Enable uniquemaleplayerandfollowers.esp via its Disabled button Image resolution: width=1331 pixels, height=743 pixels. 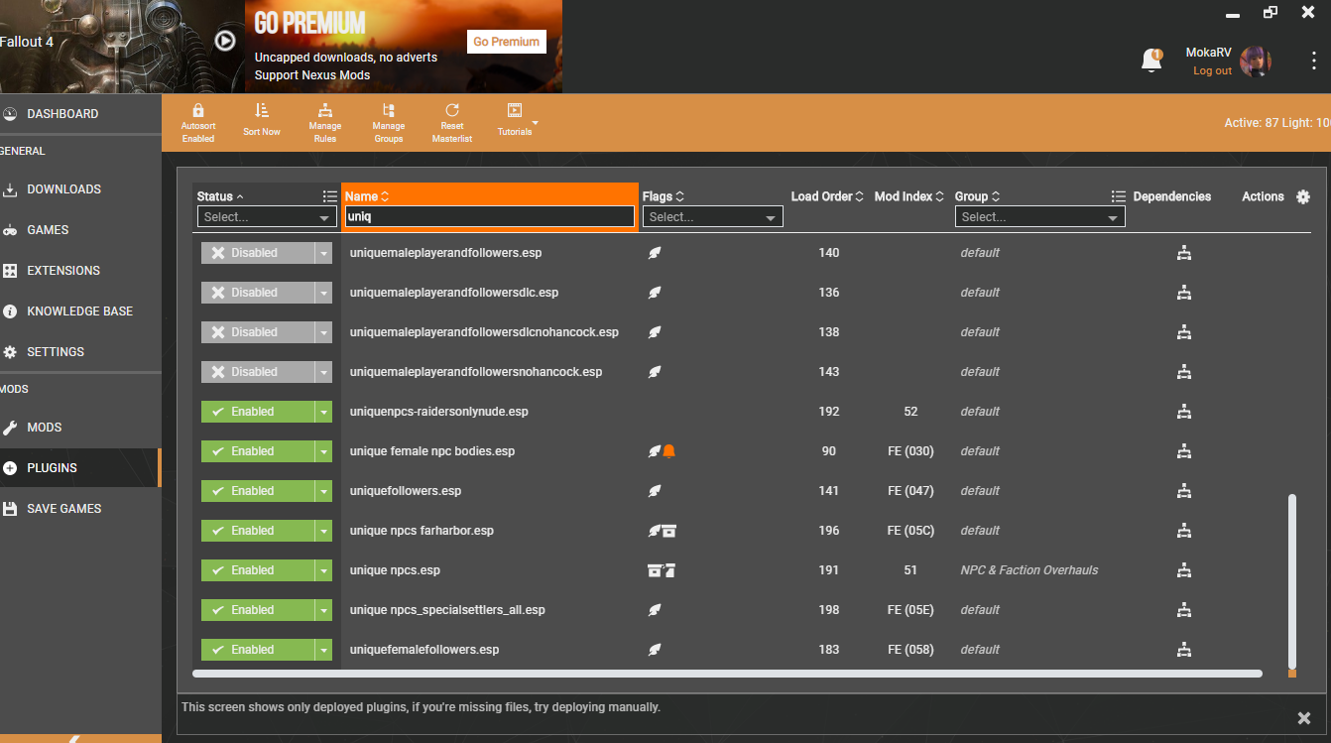pyautogui.click(x=258, y=253)
